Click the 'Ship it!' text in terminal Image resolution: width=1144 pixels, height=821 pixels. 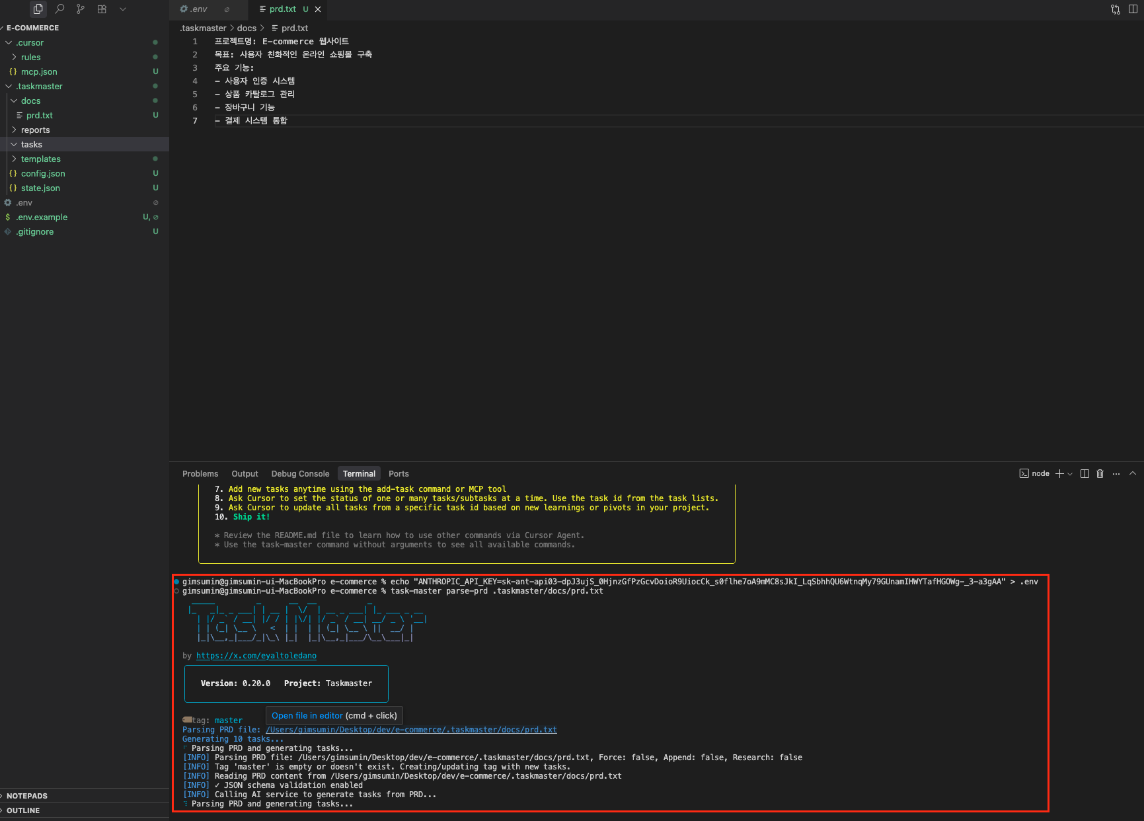pos(251,517)
